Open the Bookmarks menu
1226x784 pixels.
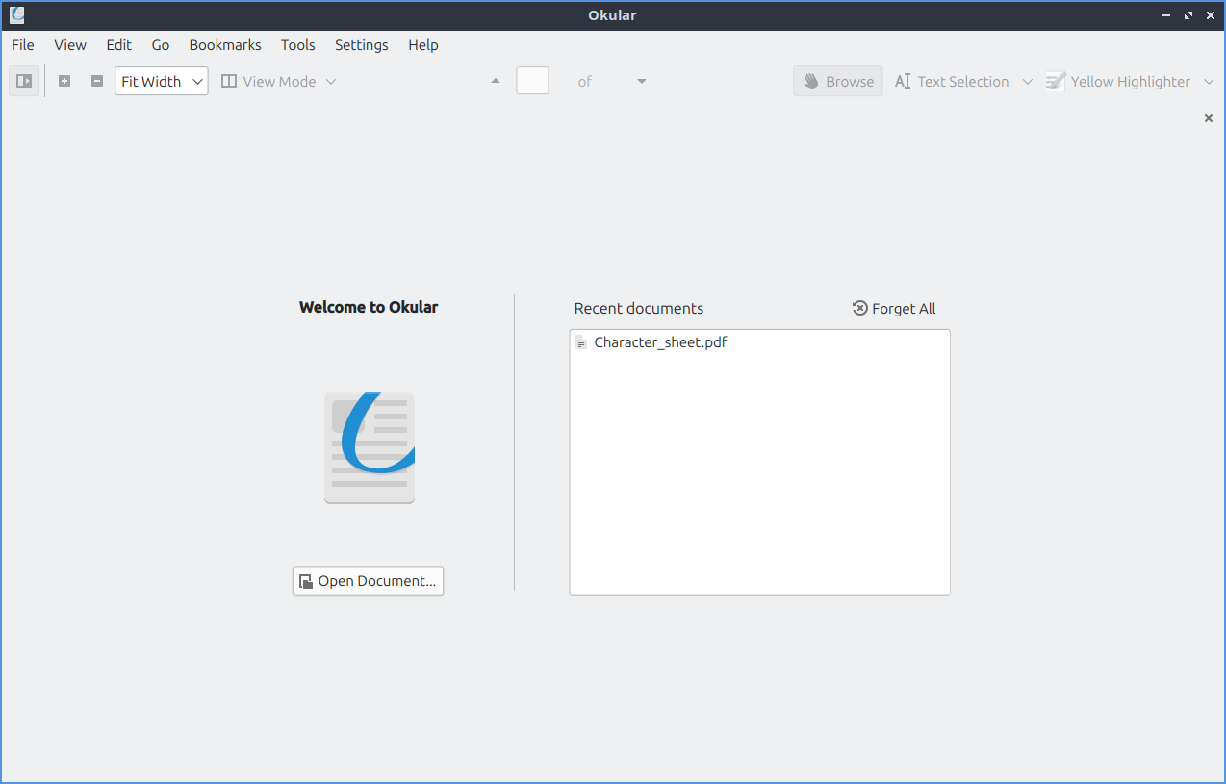225,45
